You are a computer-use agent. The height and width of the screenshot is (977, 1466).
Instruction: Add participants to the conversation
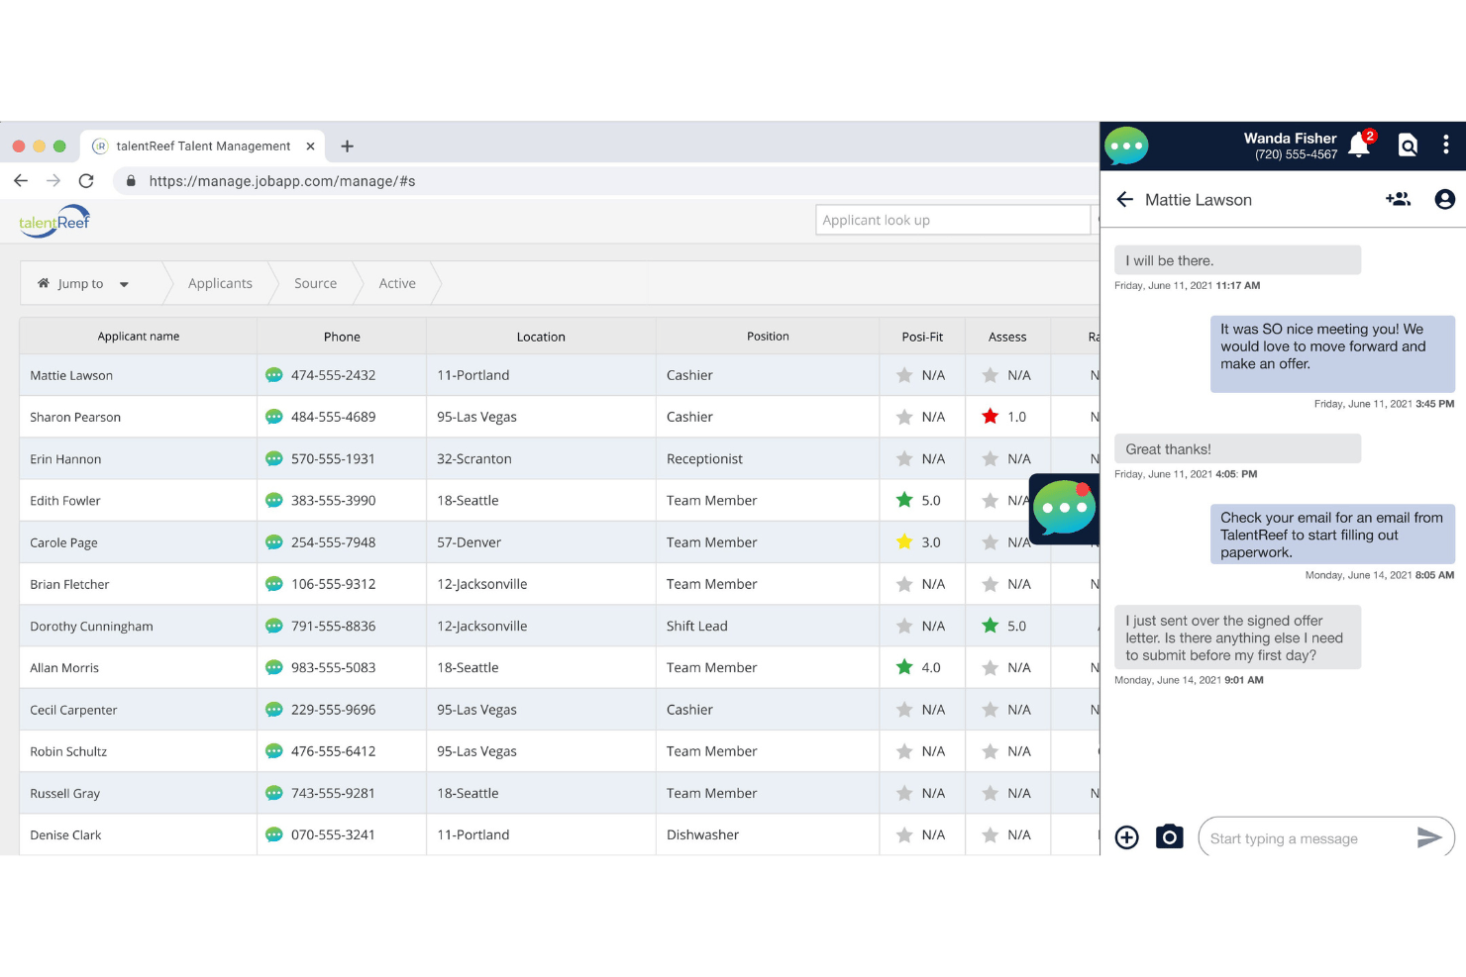click(1398, 199)
